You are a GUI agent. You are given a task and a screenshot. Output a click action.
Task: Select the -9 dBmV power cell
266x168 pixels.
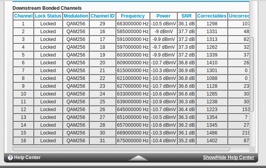coord(164,32)
